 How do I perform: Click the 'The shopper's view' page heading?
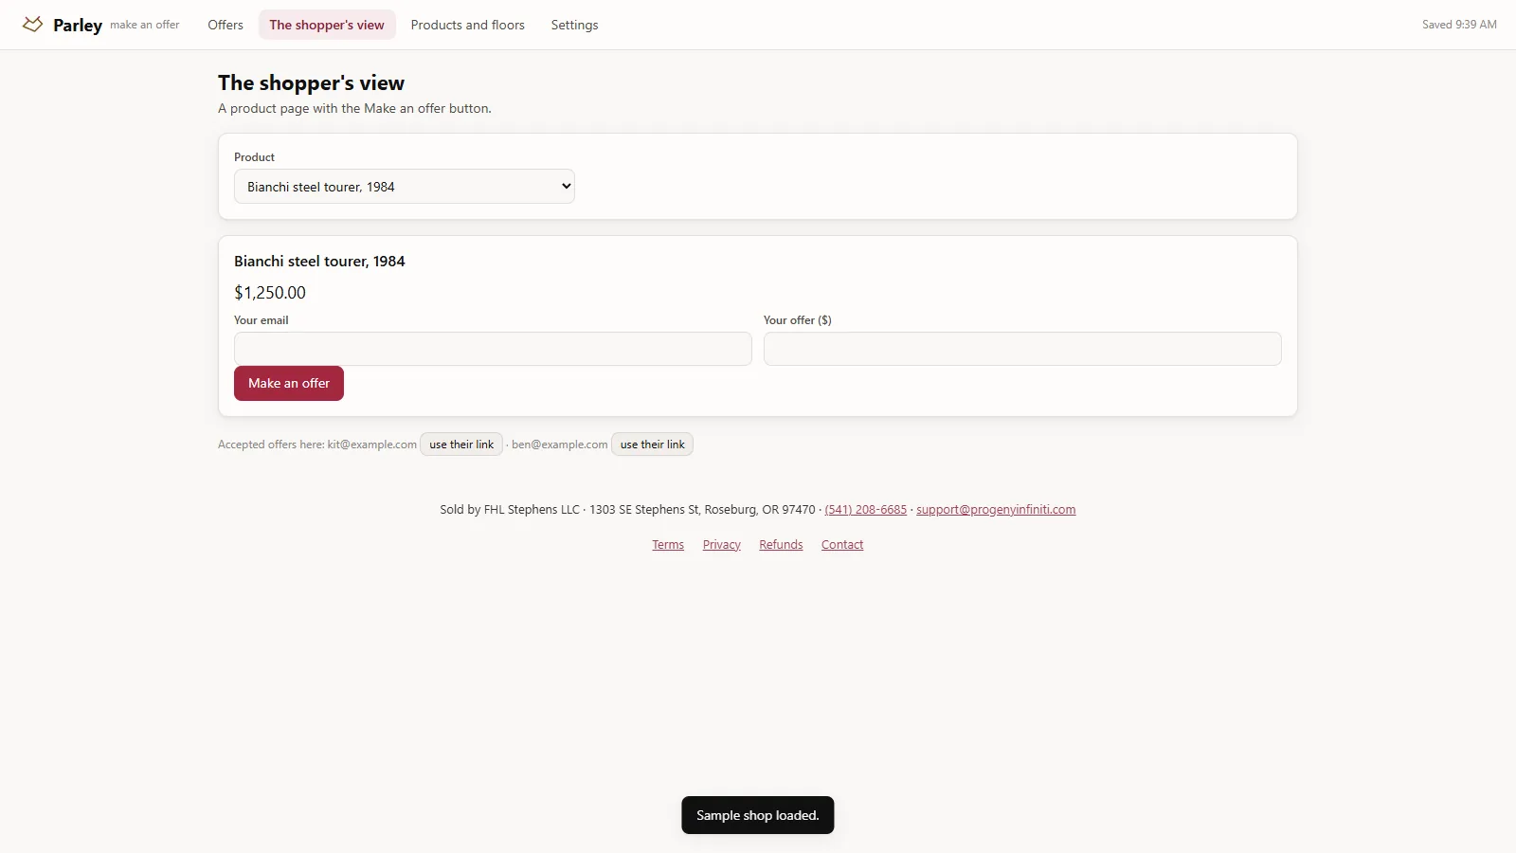[311, 83]
